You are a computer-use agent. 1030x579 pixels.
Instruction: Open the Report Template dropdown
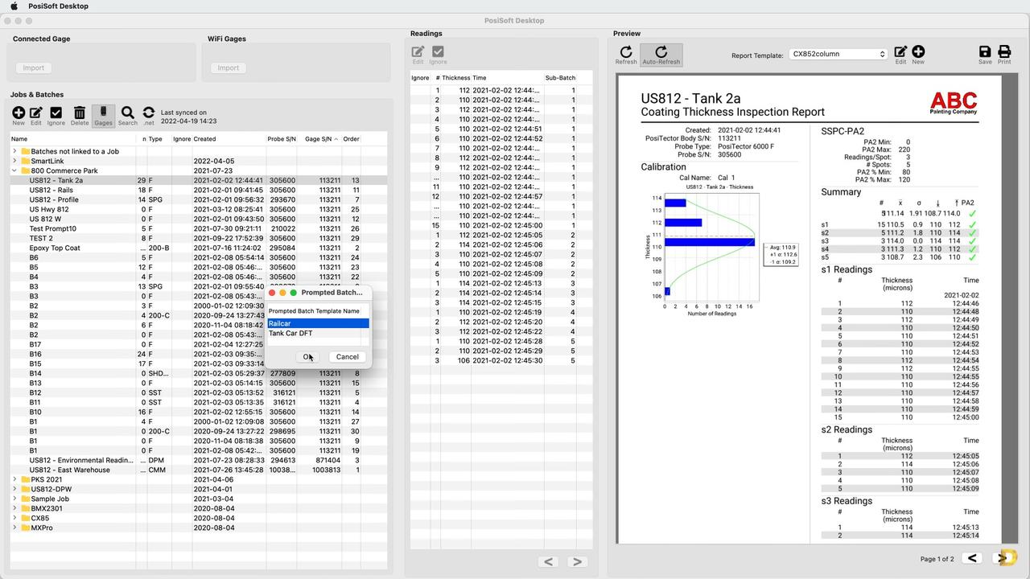[x=838, y=54]
